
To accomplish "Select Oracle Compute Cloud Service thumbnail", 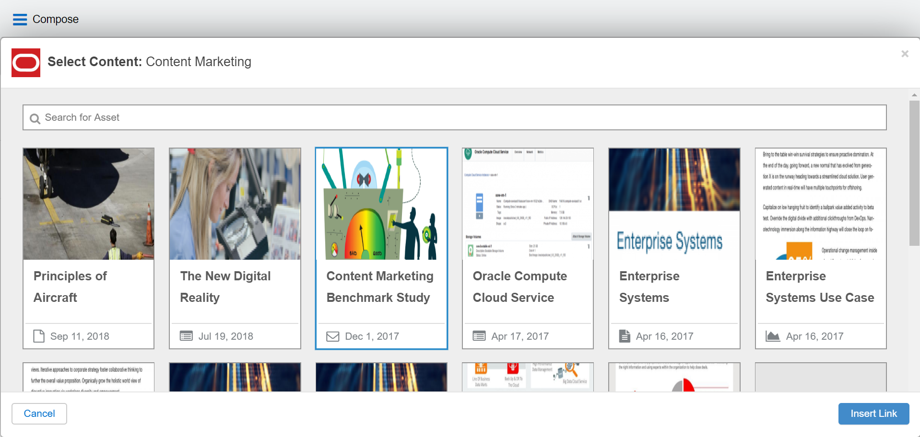I will click(x=528, y=204).
